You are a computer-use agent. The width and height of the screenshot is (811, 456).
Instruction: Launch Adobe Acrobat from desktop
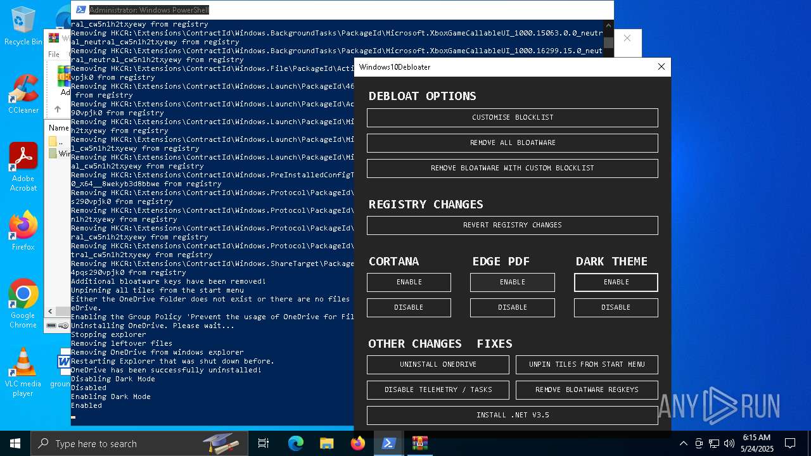[23, 167]
